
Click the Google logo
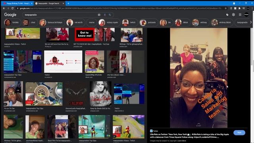tap(10, 15)
